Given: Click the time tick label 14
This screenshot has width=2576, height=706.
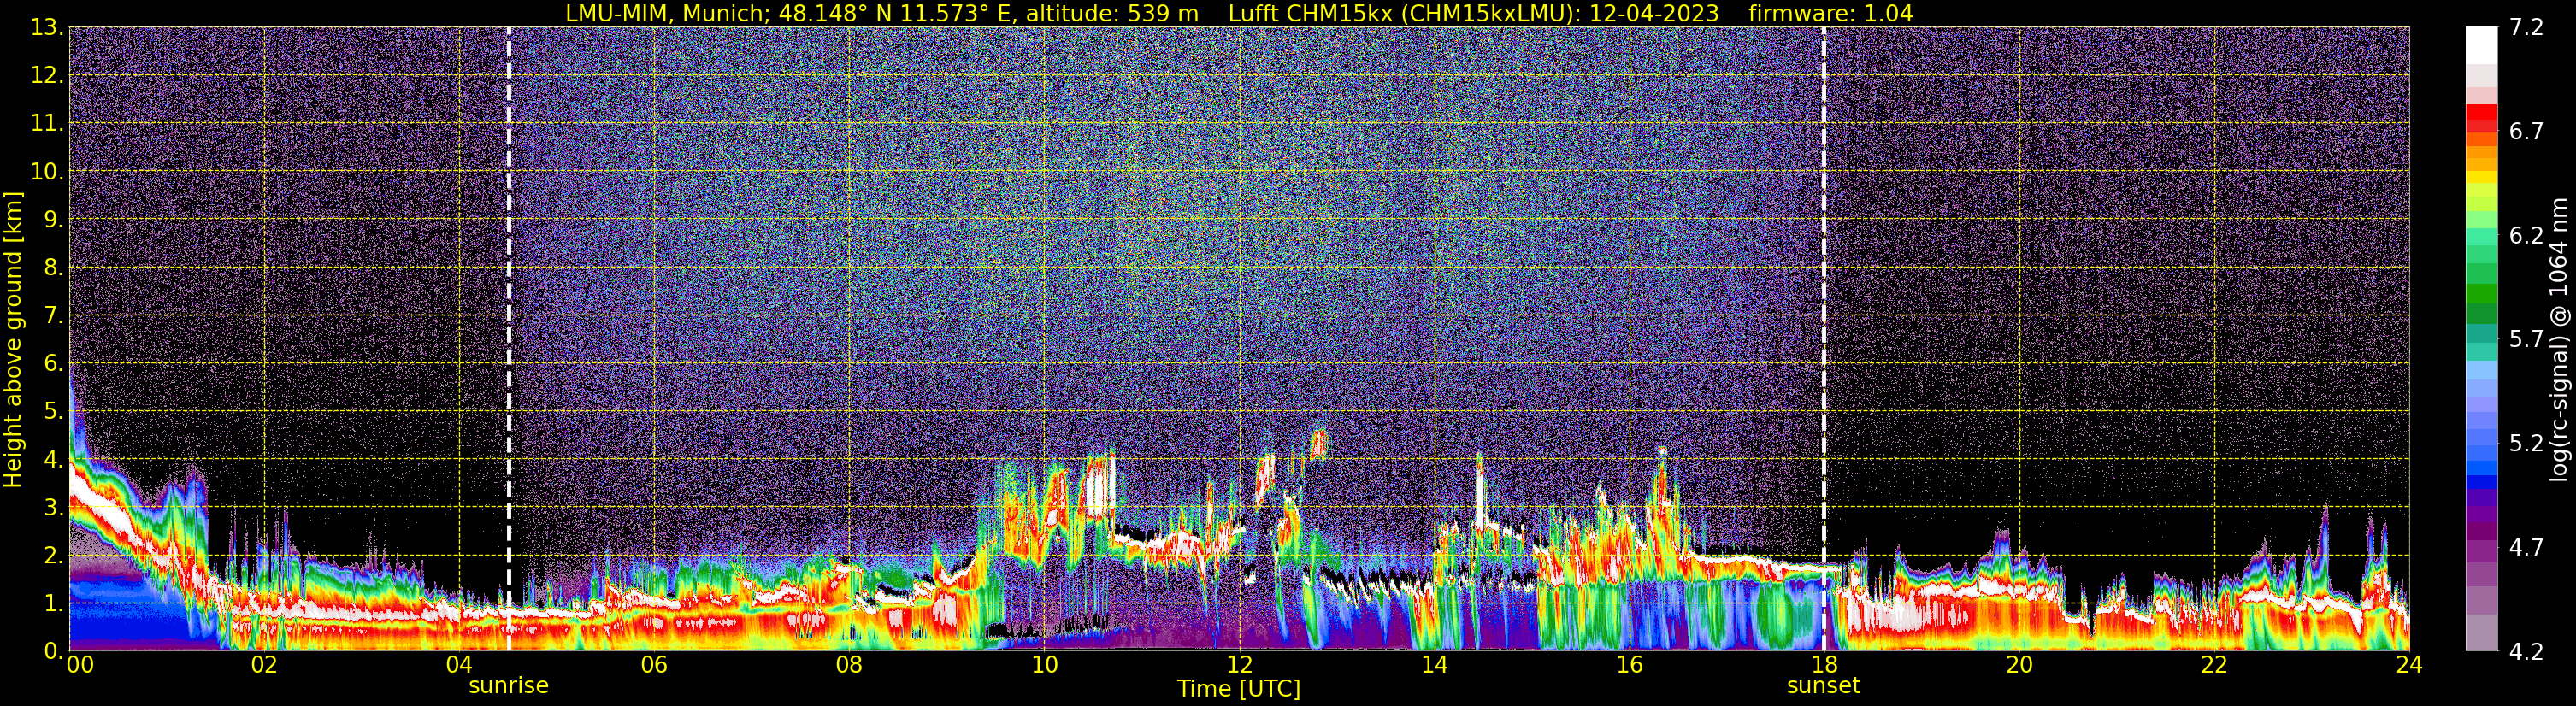Looking at the screenshot, I should pos(1433,666).
